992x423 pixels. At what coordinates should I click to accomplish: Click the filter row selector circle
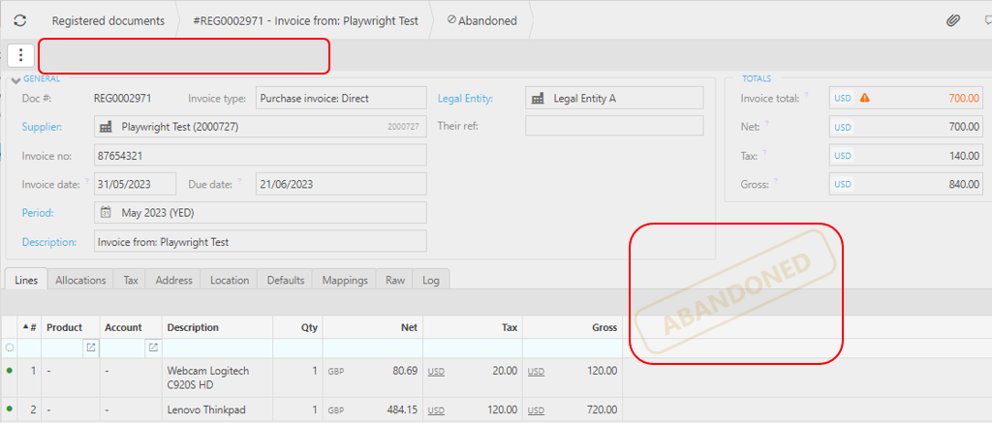(x=10, y=347)
